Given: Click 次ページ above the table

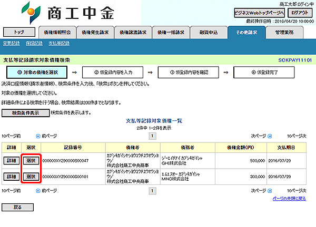Looking at the screenshot, I should (x=259, y=136).
